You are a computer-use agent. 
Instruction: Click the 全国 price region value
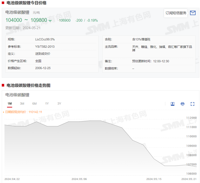point(38,61)
